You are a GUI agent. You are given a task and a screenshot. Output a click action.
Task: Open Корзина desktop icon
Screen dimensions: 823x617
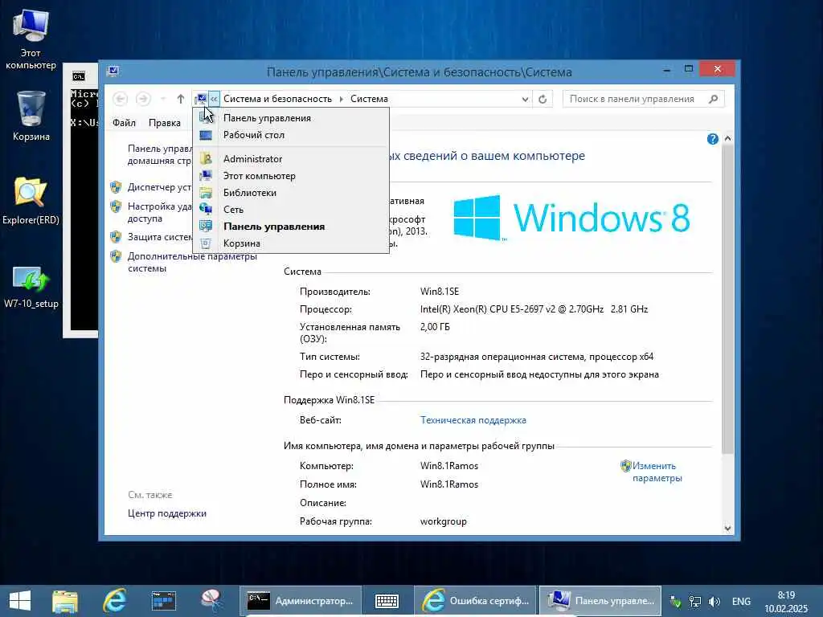(x=31, y=116)
